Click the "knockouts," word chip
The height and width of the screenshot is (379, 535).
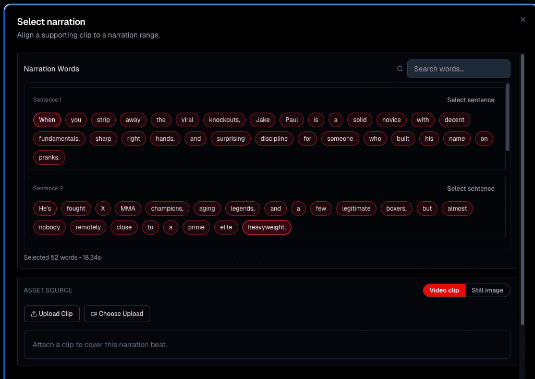coord(224,120)
